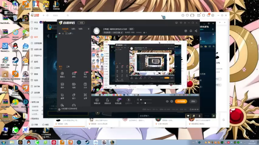
Task: Switch to the 当前场景 scene tab
Action: coord(65,29)
